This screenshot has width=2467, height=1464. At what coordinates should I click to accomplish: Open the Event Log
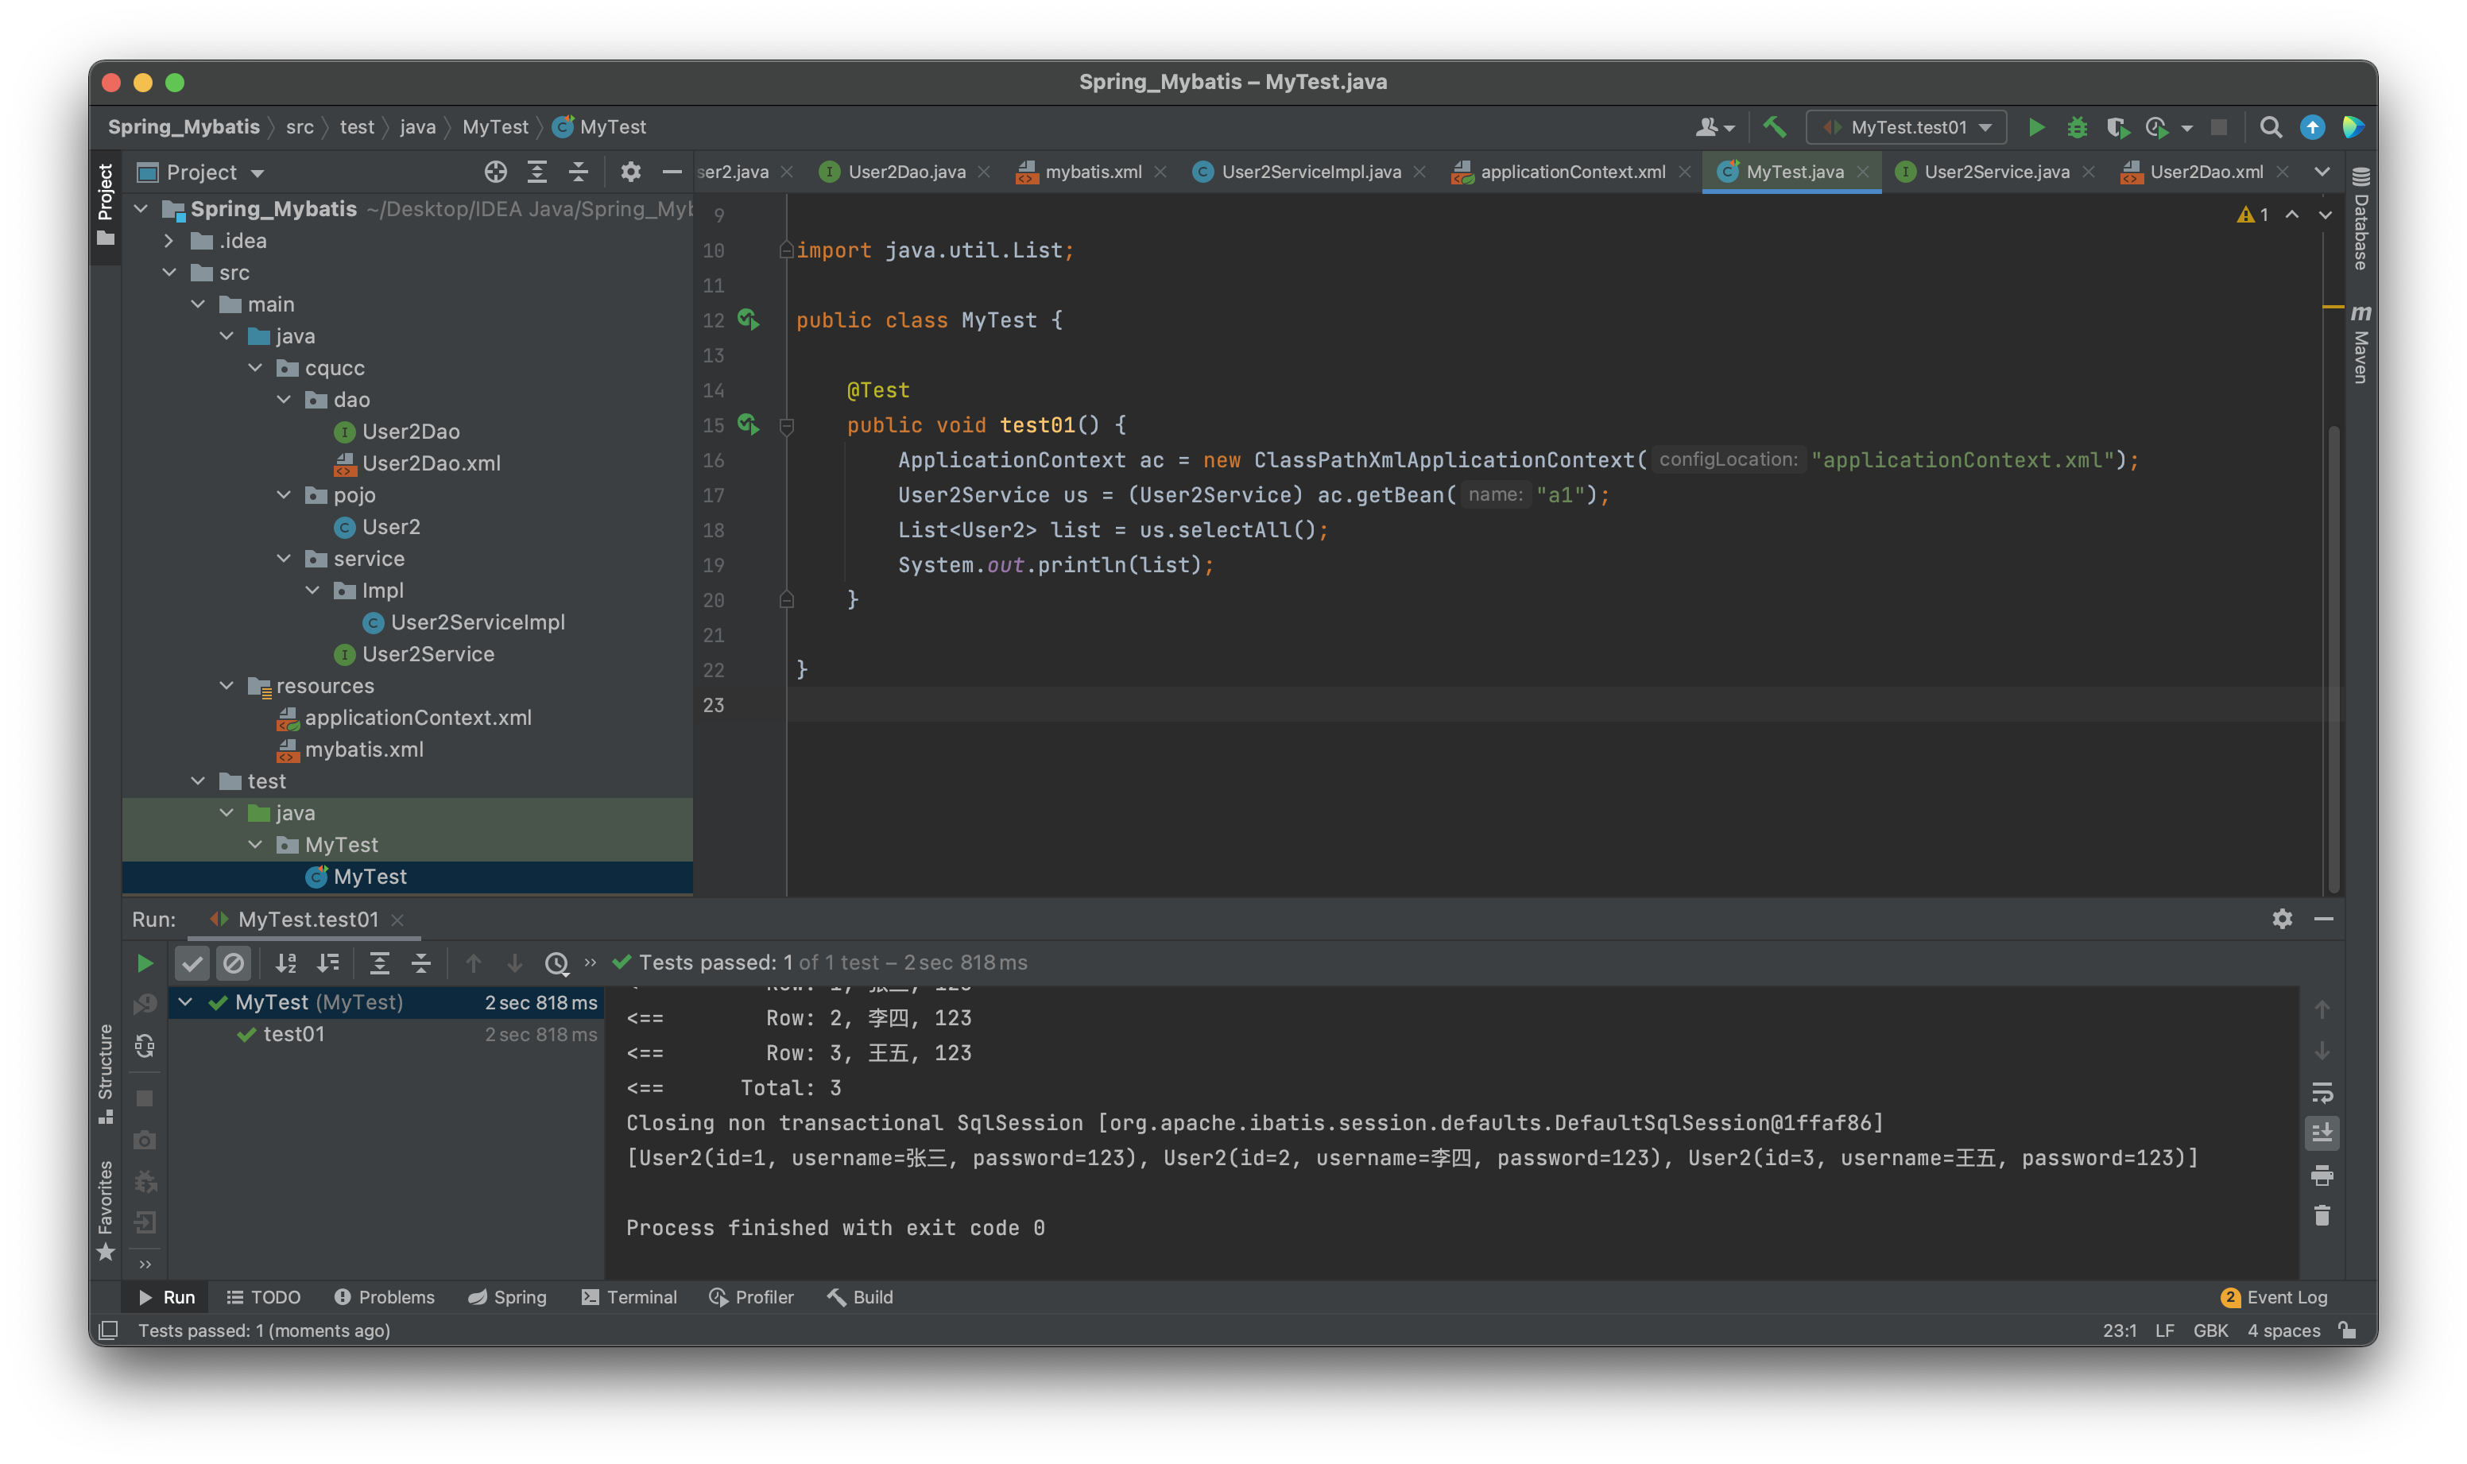pyautogui.click(x=2274, y=1297)
